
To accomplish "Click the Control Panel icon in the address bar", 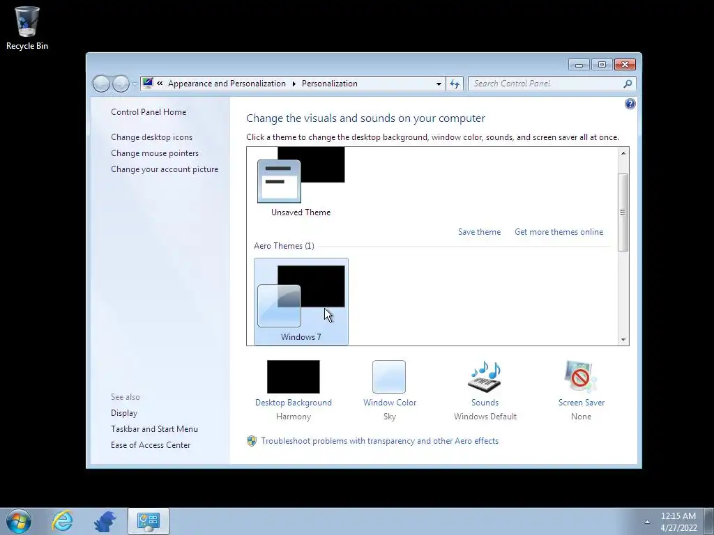I will [148, 84].
